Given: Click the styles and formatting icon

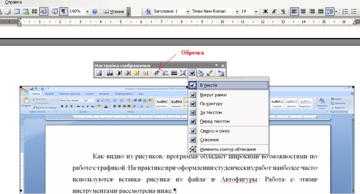Looking at the screenshot, I should [x=147, y=12].
